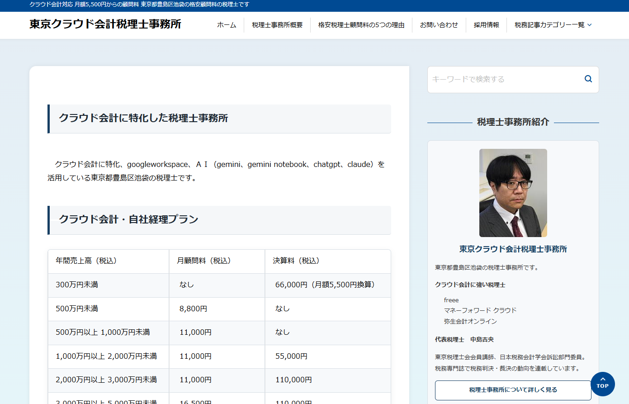This screenshot has width=629, height=404.
Task: Click the 8,800円 monthly fee cell
Action: tap(217, 309)
